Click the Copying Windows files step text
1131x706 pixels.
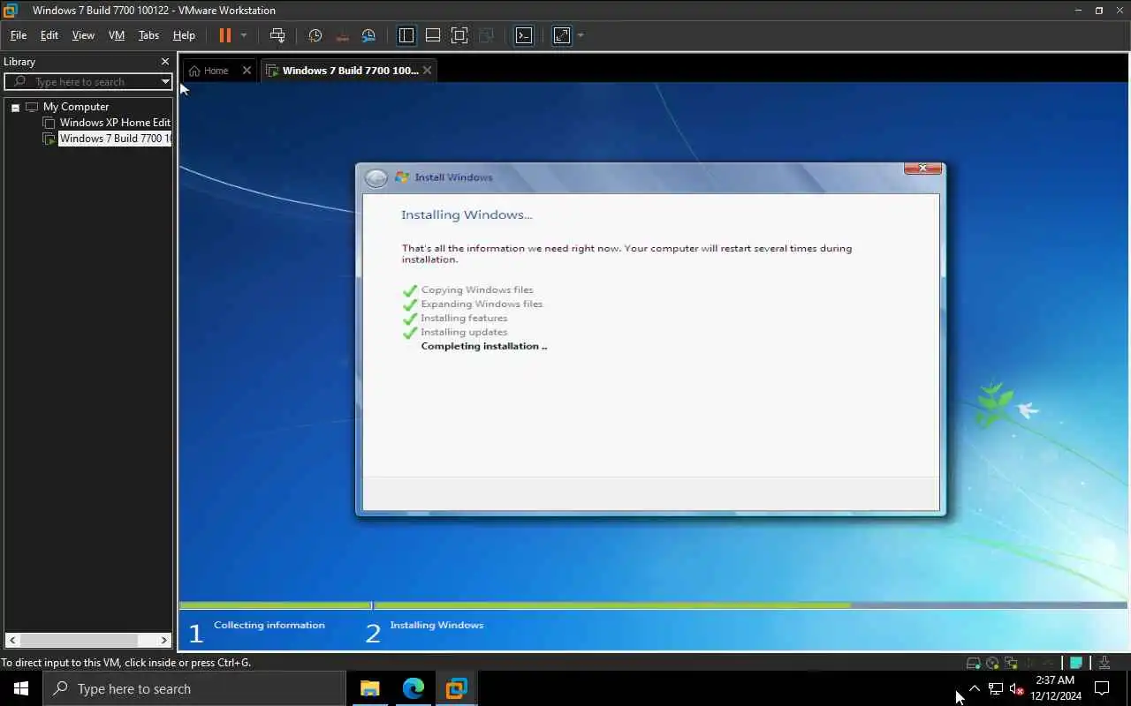(x=477, y=289)
